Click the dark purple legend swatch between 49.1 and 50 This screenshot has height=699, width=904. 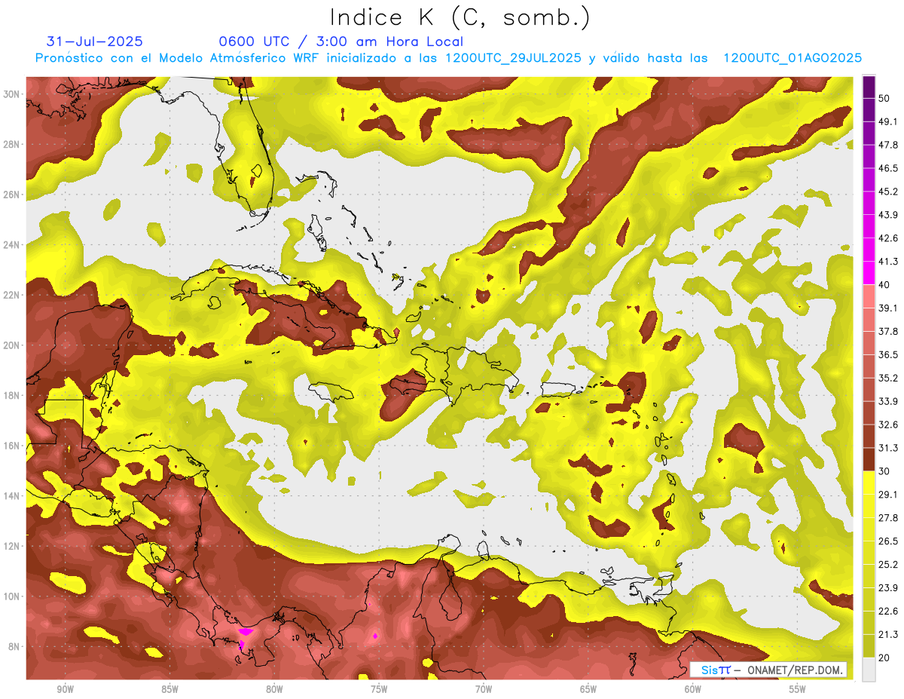pos(869,110)
